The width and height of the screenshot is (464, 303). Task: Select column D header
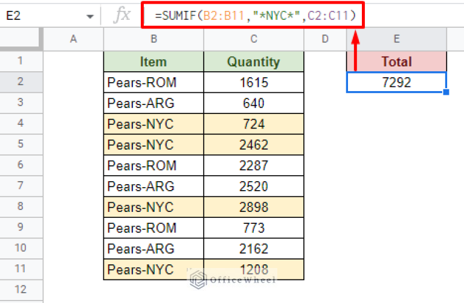(x=325, y=39)
